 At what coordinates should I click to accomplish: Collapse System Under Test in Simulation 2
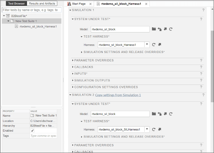click(73, 104)
